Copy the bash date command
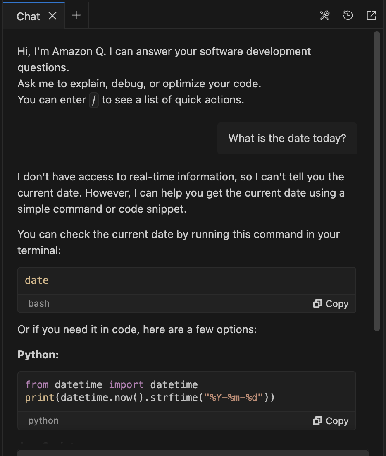 pyautogui.click(x=331, y=303)
